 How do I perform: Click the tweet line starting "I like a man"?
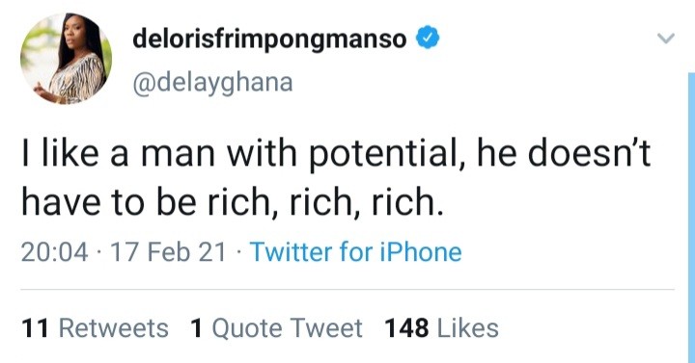click(336, 153)
